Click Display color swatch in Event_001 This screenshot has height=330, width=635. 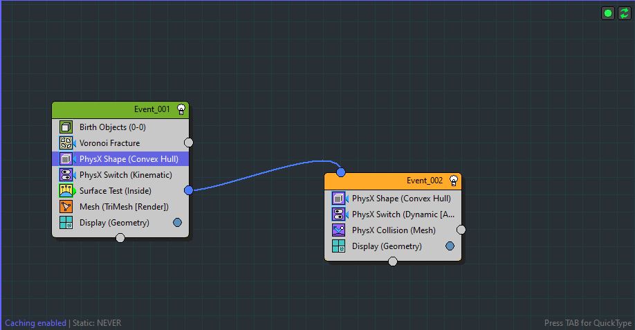(x=177, y=222)
